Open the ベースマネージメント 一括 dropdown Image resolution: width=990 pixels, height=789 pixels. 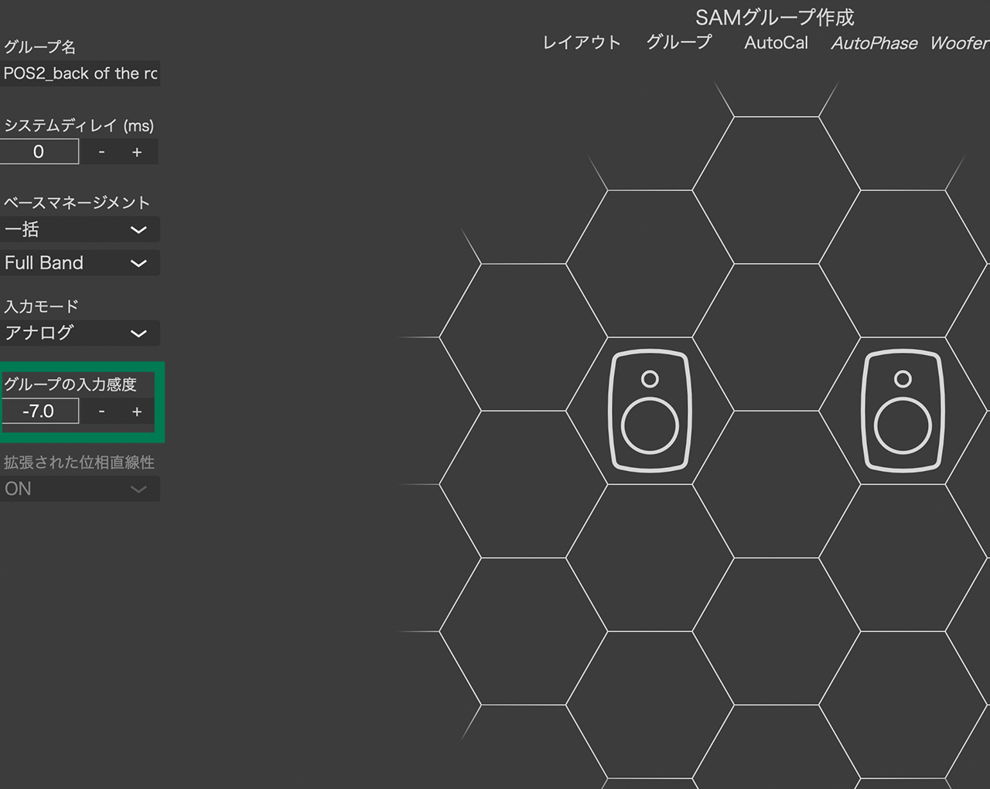click(x=80, y=229)
